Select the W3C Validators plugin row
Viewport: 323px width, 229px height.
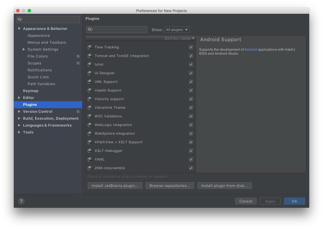point(140,116)
